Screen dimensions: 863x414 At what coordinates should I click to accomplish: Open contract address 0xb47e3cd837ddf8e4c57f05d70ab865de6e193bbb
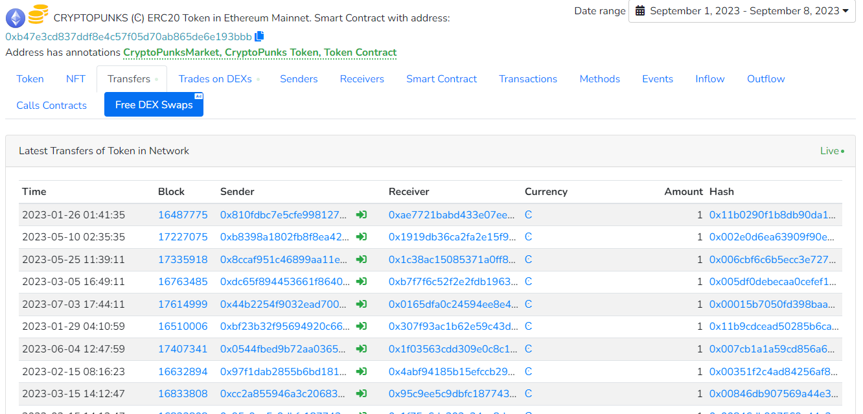point(128,37)
